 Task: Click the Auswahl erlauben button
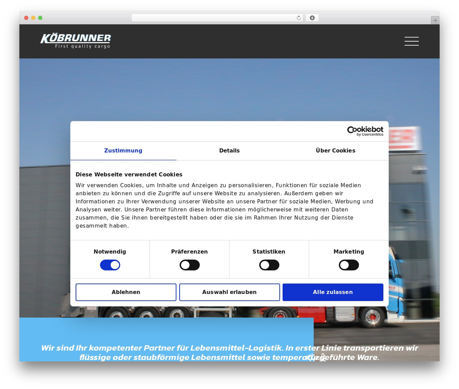(x=229, y=292)
